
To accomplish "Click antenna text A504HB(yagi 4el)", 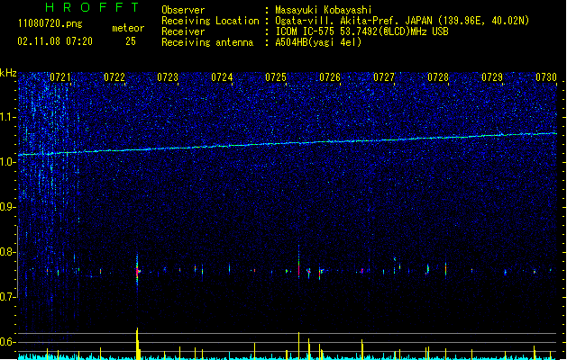I will pyautogui.click(x=318, y=42).
